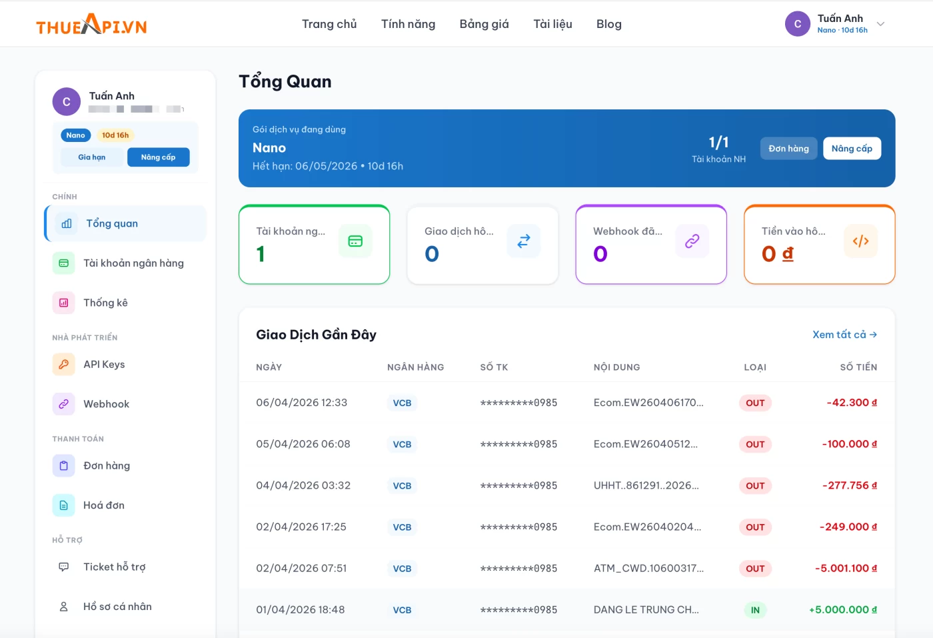933x638 pixels.
Task: Click the Đơn hàng button in blue banner
Action: coord(788,149)
